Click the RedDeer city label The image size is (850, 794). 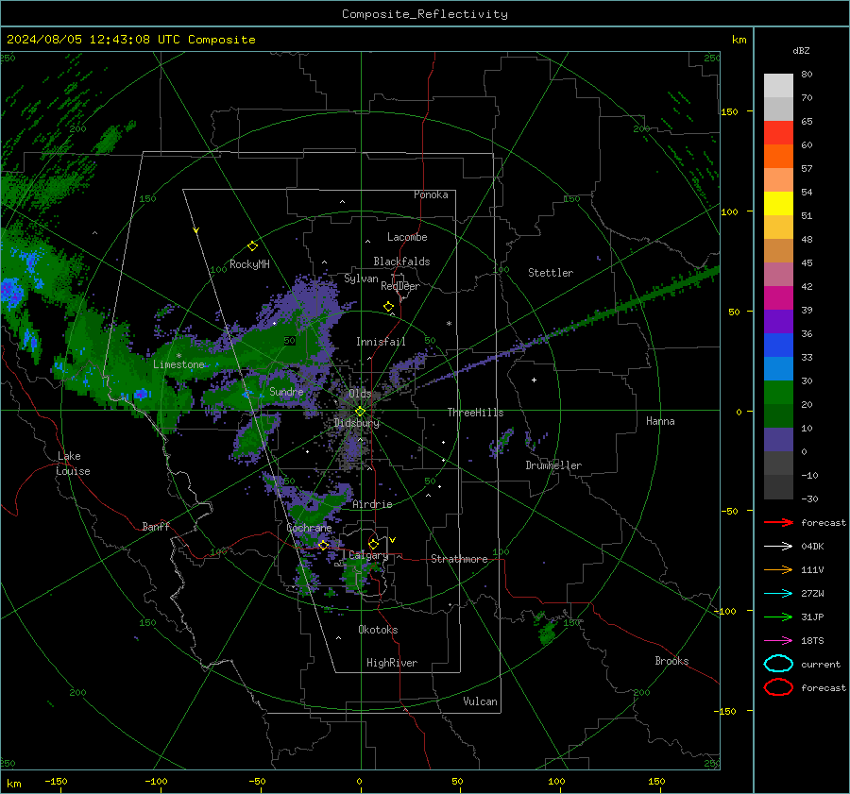[400, 286]
